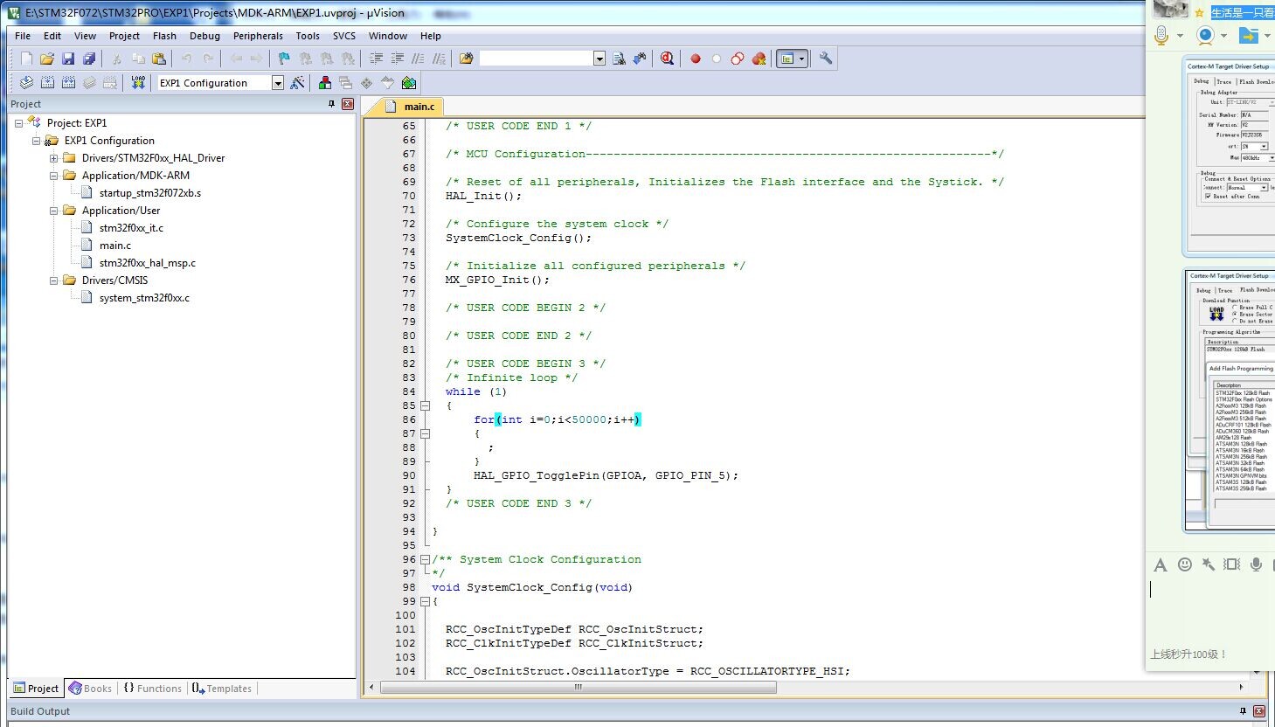Open startup_stm32f072xb.s file in tree
The height and width of the screenshot is (727, 1275).
coord(149,193)
